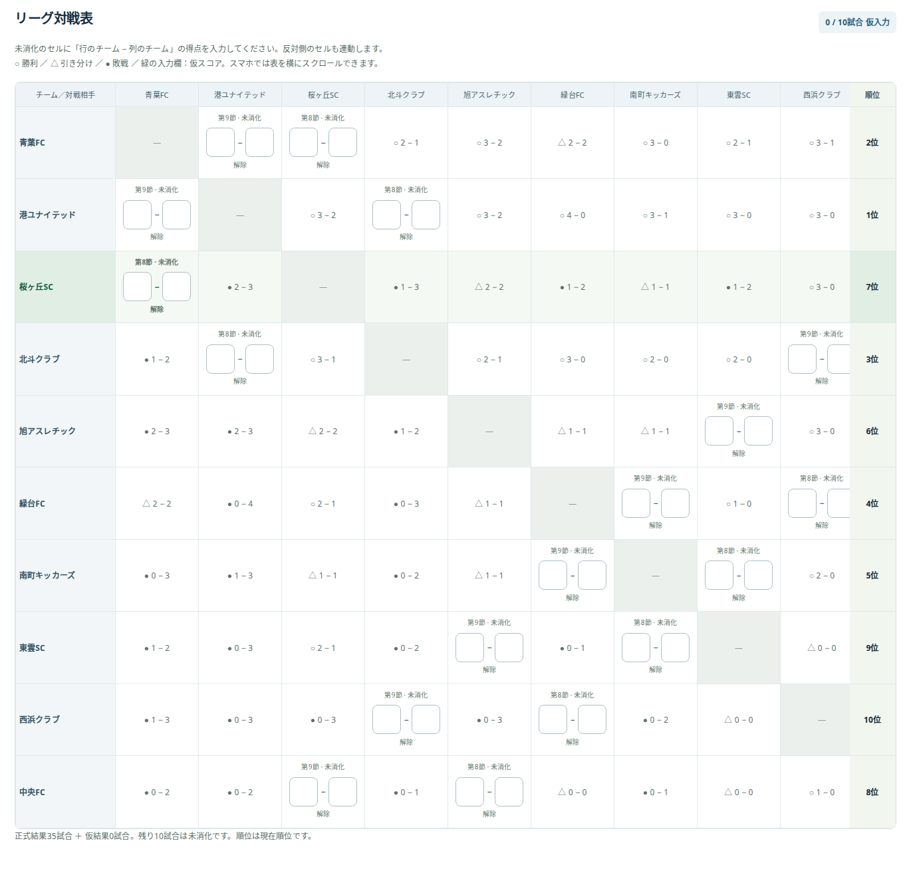The image size is (911, 871).
Task: In 旭アスレチック row, click first score box under 東雲SC
Action: coord(719,431)
